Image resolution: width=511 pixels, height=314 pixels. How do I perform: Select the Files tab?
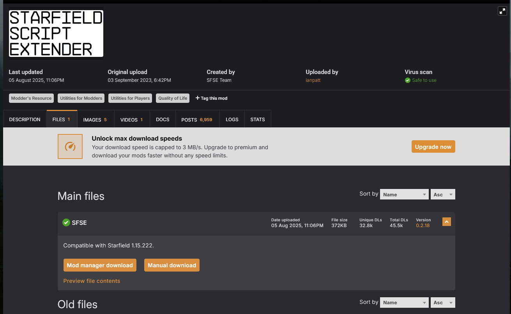pos(62,119)
